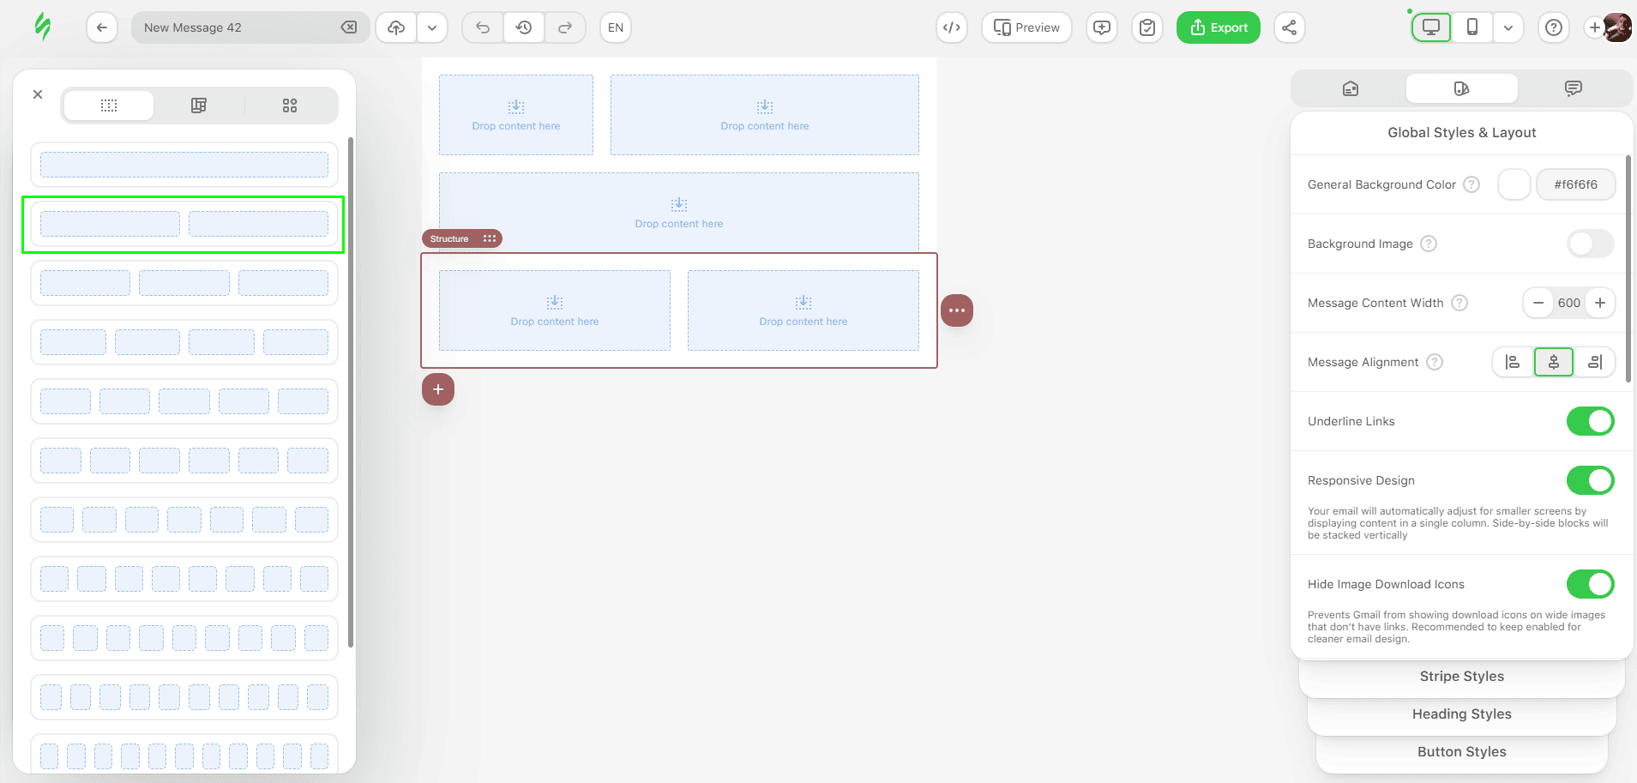Open the General Background Color swatch
The image size is (1637, 783).
pos(1514,184)
